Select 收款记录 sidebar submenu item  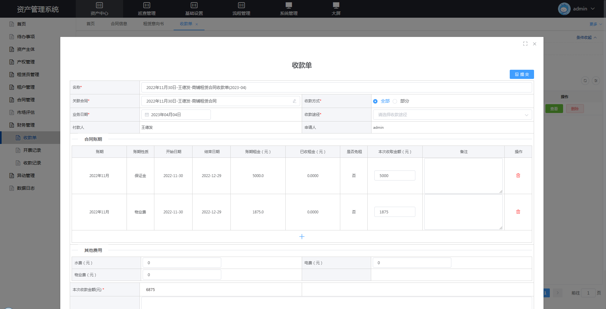pyautogui.click(x=32, y=163)
